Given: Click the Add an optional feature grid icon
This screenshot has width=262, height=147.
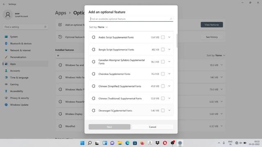Looking at the screenshot, I should 60,24.
